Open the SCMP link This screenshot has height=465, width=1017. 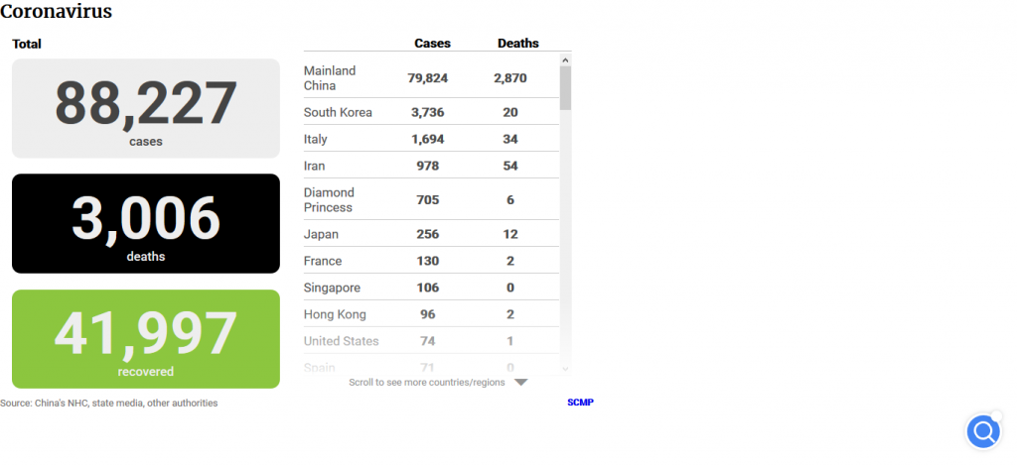click(580, 403)
